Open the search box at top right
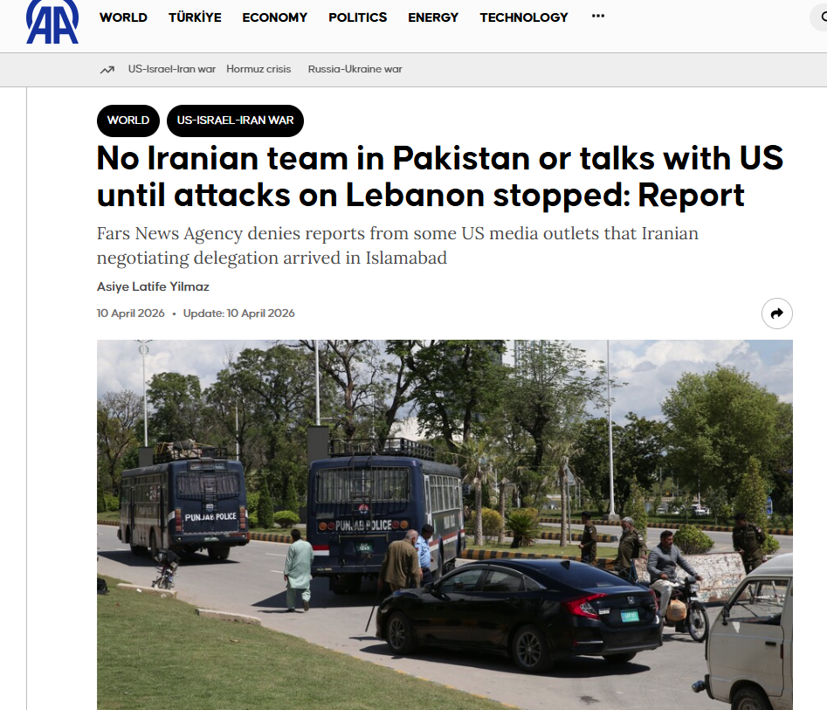 [818, 17]
